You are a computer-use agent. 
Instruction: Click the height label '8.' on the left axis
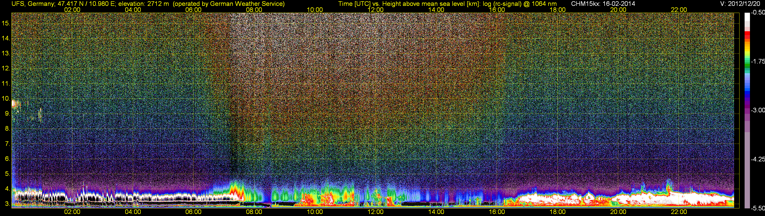7,129
